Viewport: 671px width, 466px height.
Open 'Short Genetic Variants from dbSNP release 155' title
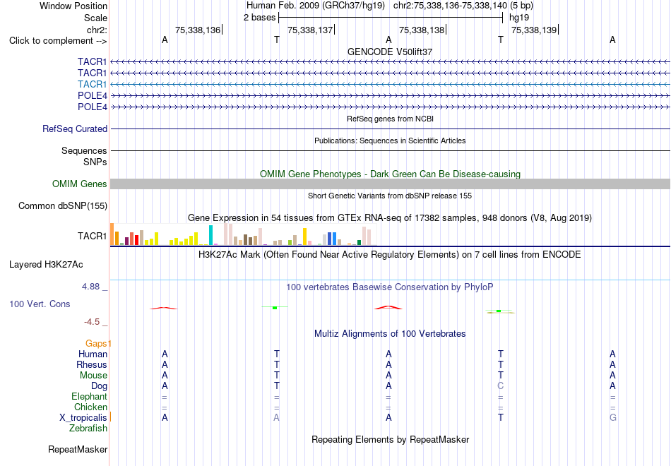click(390, 196)
